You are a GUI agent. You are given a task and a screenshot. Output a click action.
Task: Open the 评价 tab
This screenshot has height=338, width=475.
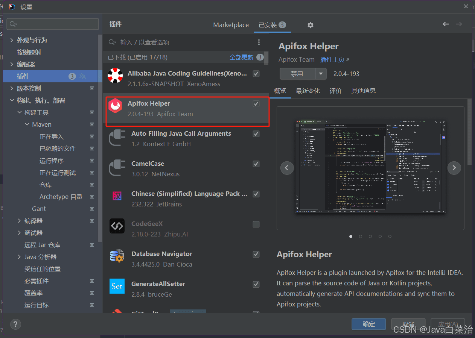coord(336,91)
